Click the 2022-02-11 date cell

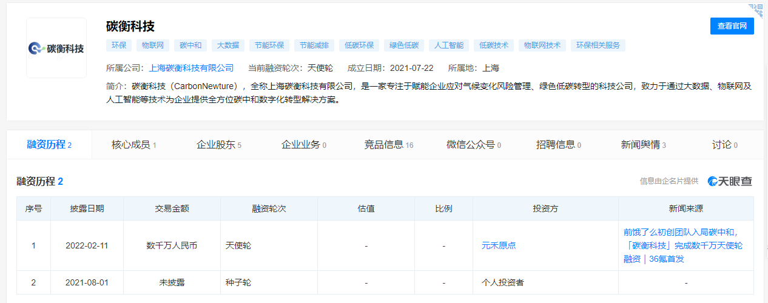87,246
